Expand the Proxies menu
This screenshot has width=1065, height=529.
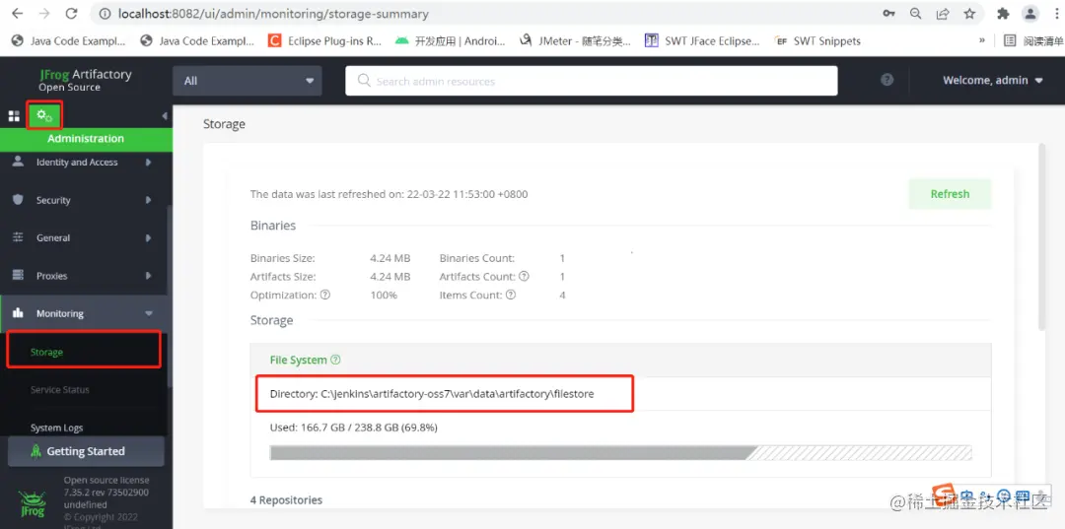(84, 276)
